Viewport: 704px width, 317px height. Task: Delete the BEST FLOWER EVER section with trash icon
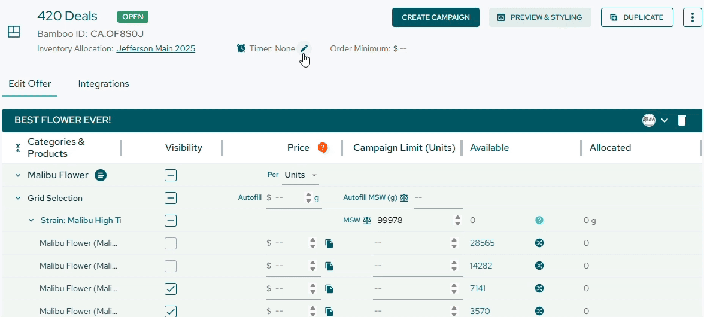tap(681, 120)
